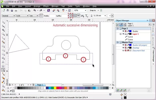156x100 pixels.
Task: Click the Delete trash button in Object Manager
Action: tap(149, 90)
